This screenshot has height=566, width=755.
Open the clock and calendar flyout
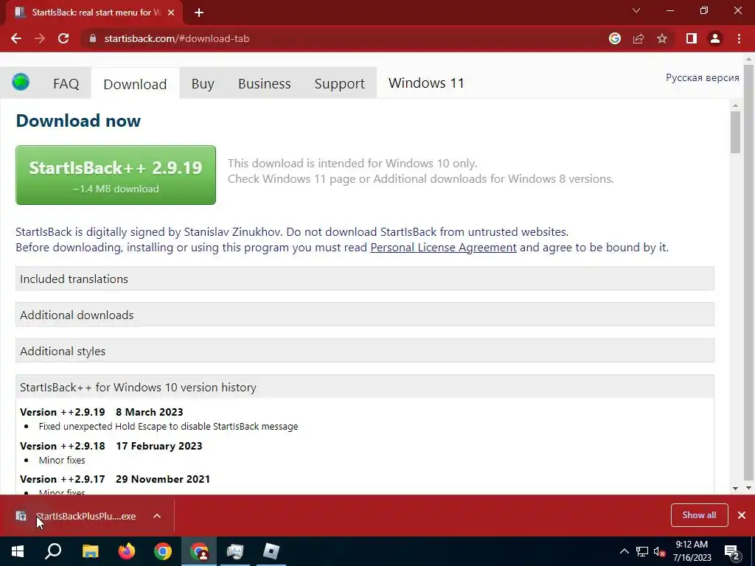pos(692,551)
